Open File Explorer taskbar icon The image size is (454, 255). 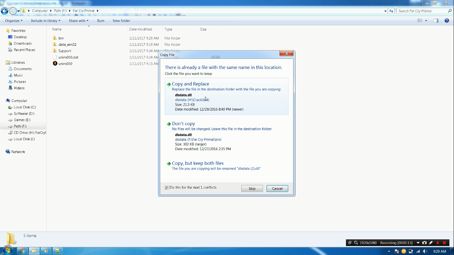click(34, 251)
